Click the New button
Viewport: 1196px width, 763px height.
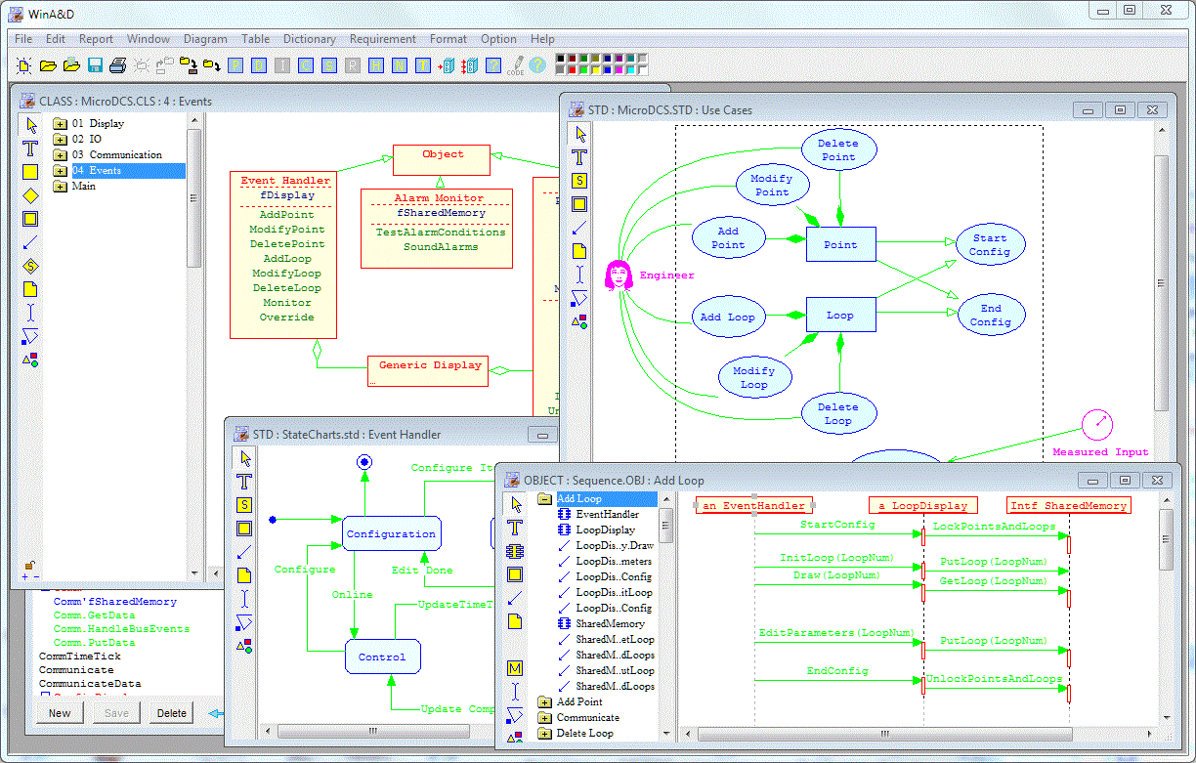coord(60,713)
